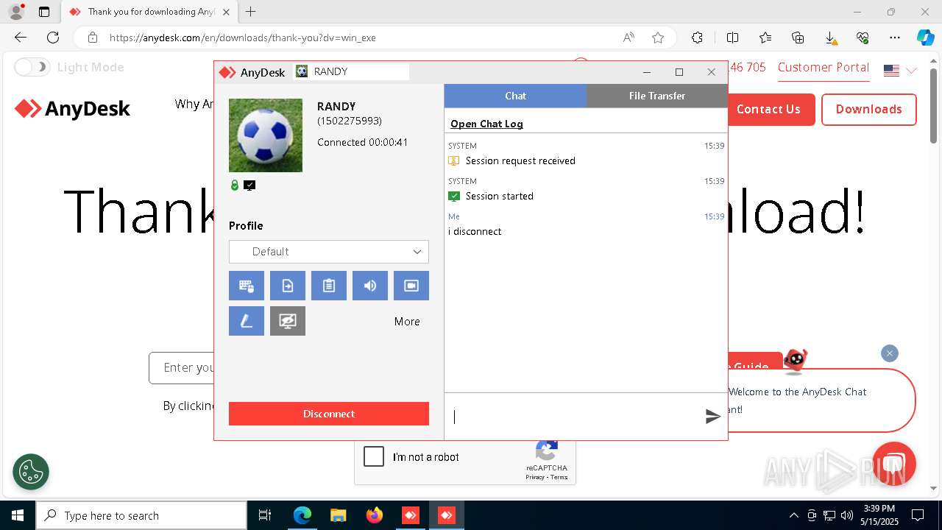942x530 pixels.
Task: Expand the US flag language selector
Action: 901,71
